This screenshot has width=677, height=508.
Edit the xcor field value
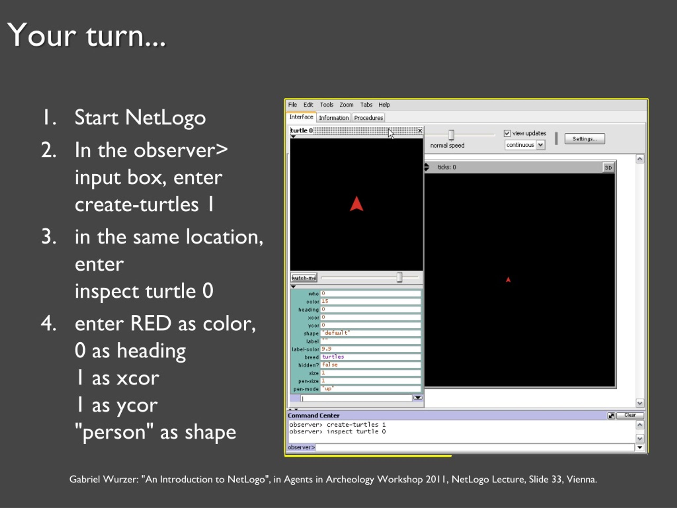(x=371, y=317)
